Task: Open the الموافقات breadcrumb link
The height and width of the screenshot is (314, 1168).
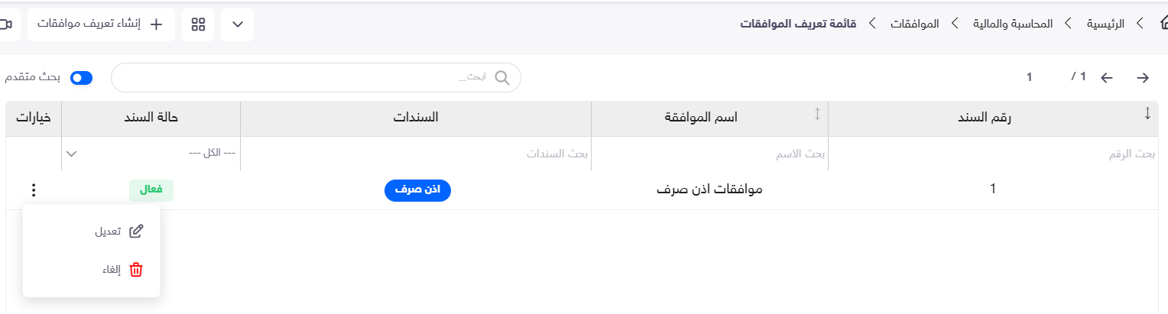Action: [x=915, y=24]
